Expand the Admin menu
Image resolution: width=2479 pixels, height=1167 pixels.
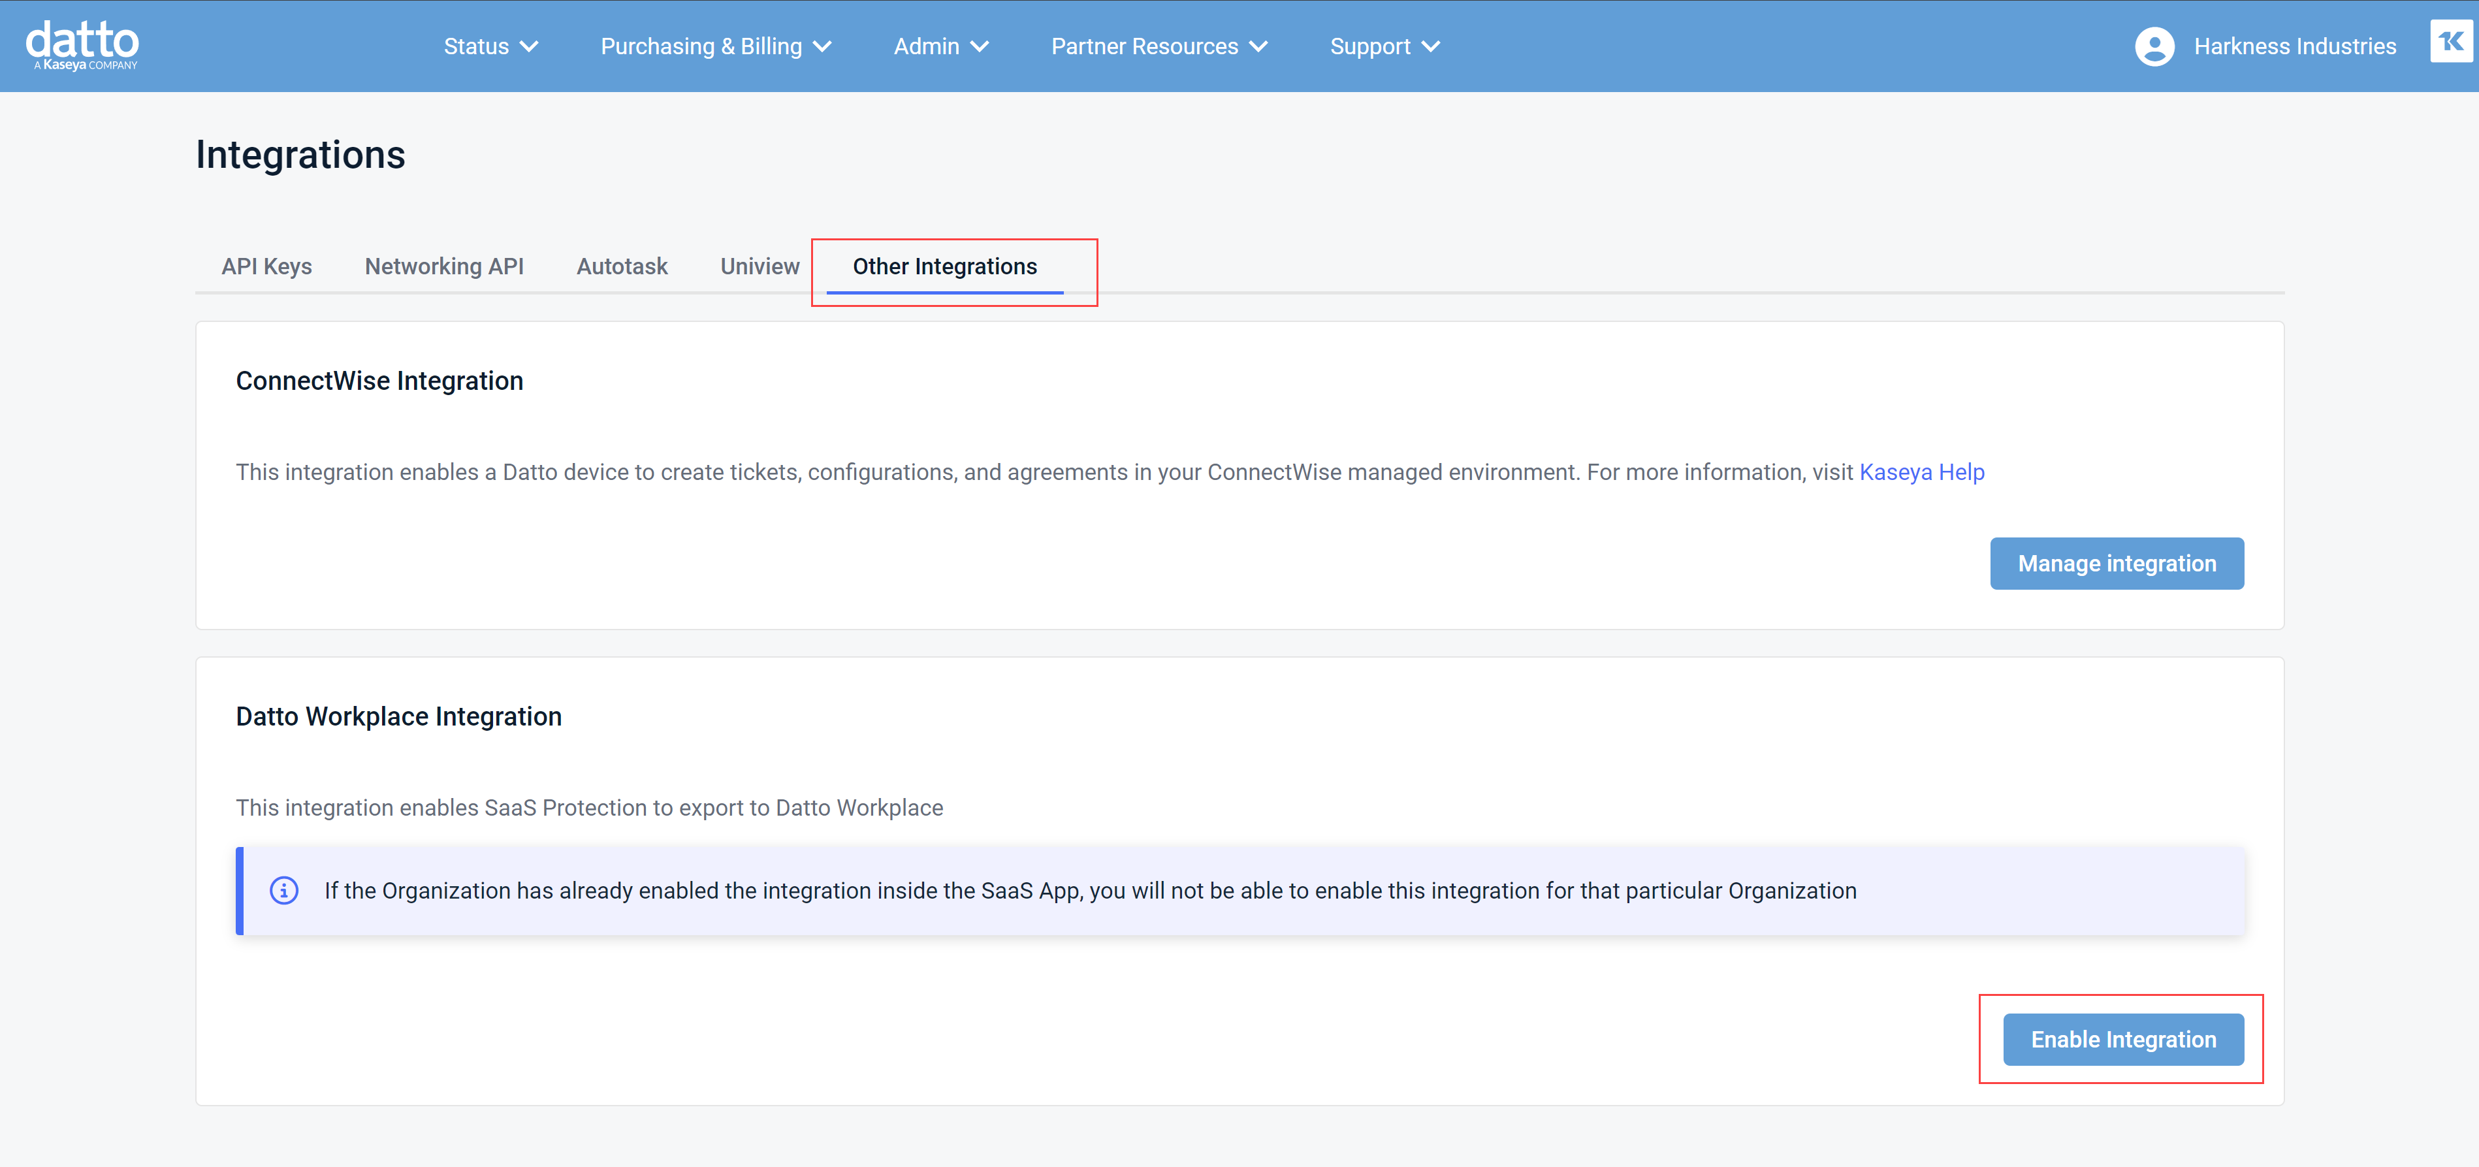[x=940, y=46]
